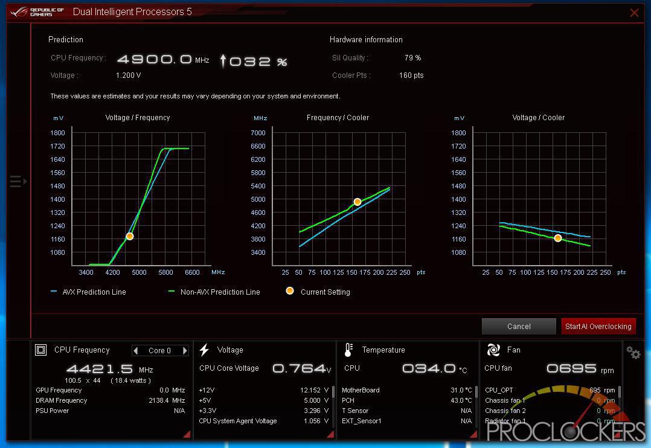Viewport: 651px width, 448px height.
Task: Click the Fan panel scrollbar
Action: [x=620, y=392]
